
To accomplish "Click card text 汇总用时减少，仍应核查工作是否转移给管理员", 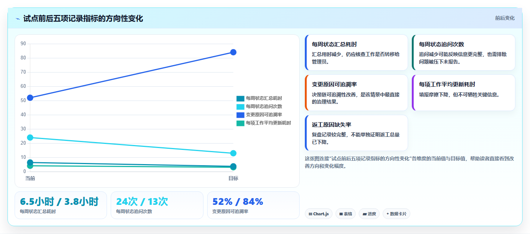I will [x=355, y=58].
